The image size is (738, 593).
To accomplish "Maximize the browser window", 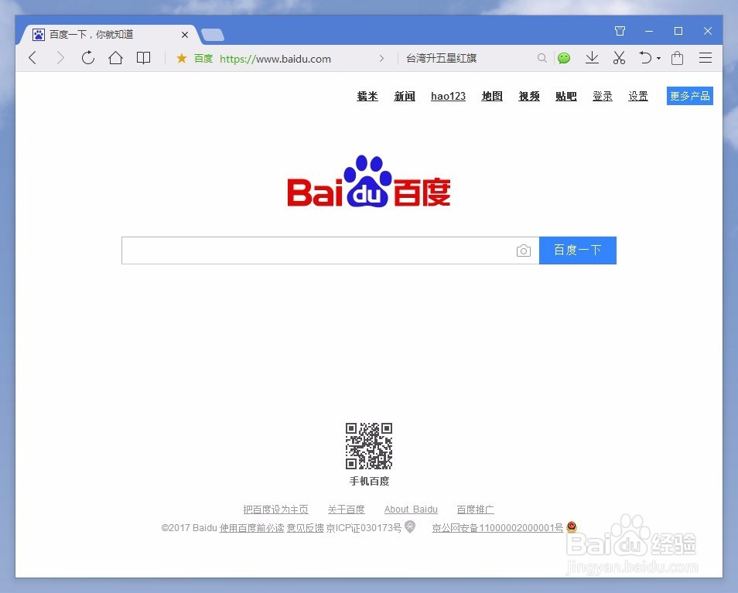I will (x=678, y=31).
